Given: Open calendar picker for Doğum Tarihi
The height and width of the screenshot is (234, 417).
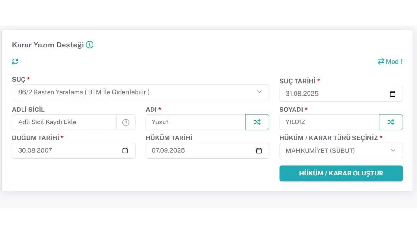Looking at the screenshot, I should click(125, 151).
